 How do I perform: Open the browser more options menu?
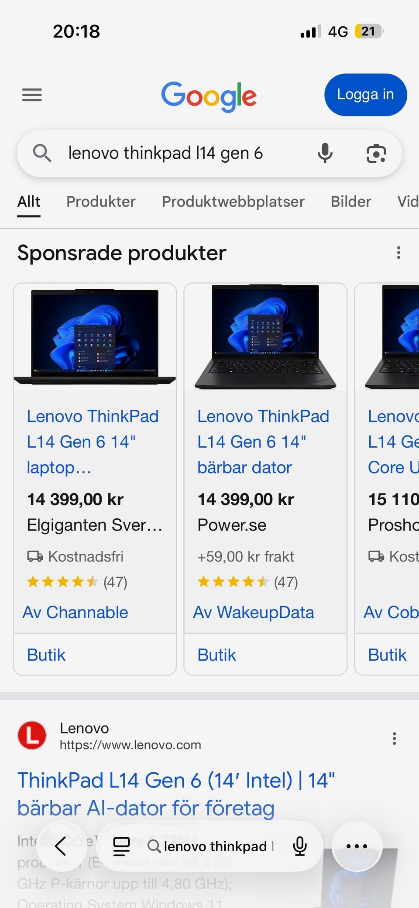[357, 846]
